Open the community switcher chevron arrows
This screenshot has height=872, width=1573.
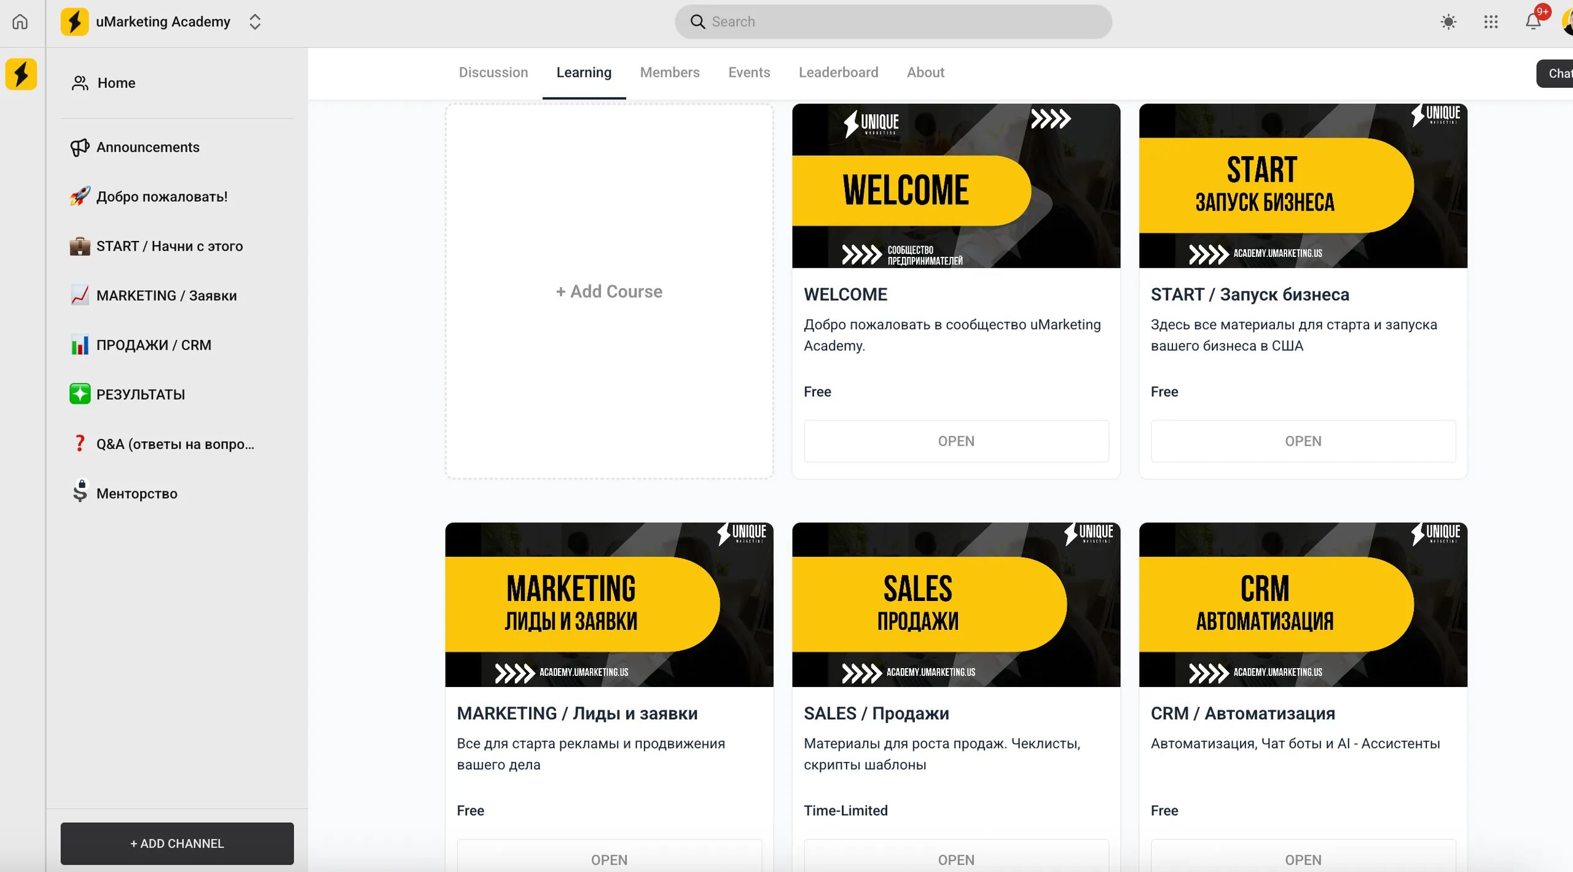(x=255, y=22)
